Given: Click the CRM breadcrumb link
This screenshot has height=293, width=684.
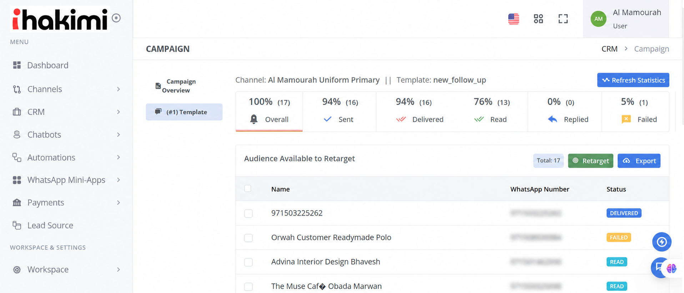Looking at the screenshot, I should pyautogui.click(x=609, y=49).
